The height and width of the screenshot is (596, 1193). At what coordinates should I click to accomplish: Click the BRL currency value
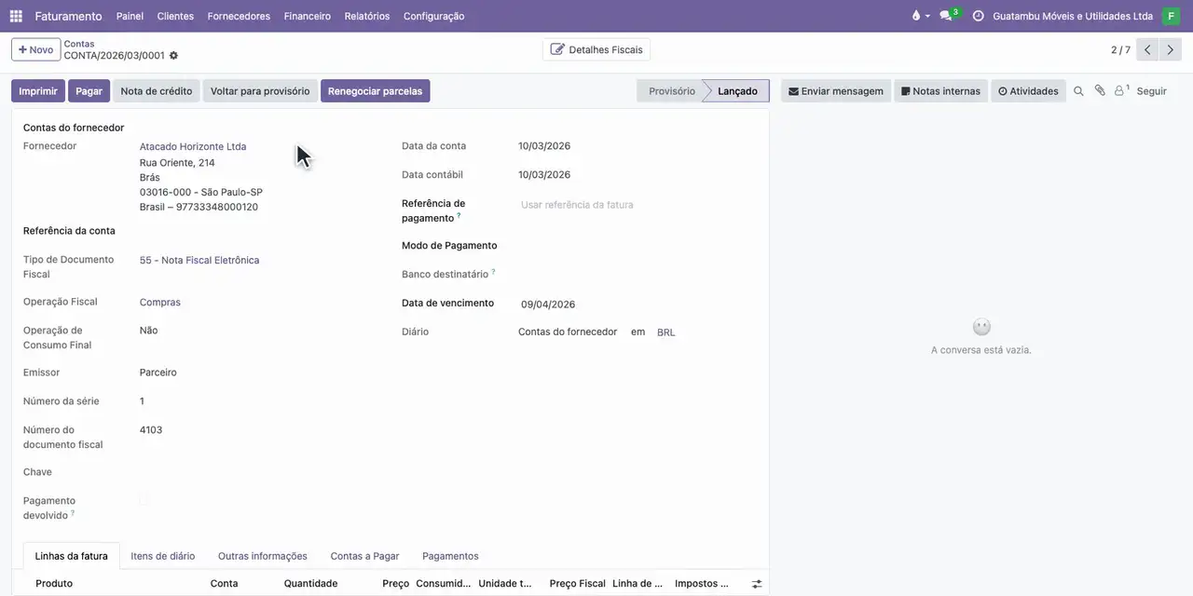(x=666, y=332)
